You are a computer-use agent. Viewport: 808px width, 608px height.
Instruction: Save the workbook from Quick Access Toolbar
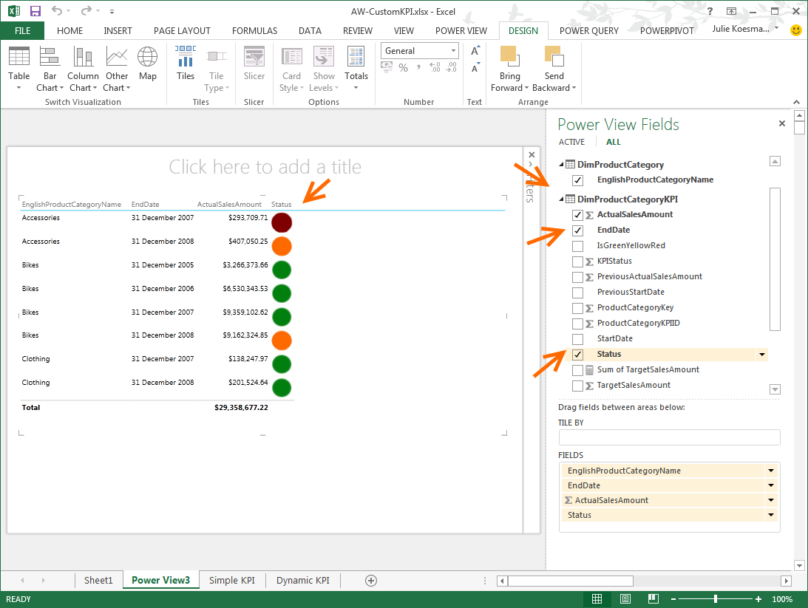[x=35, y=11]
